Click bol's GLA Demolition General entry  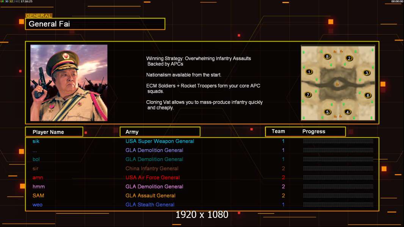point(154,159)
